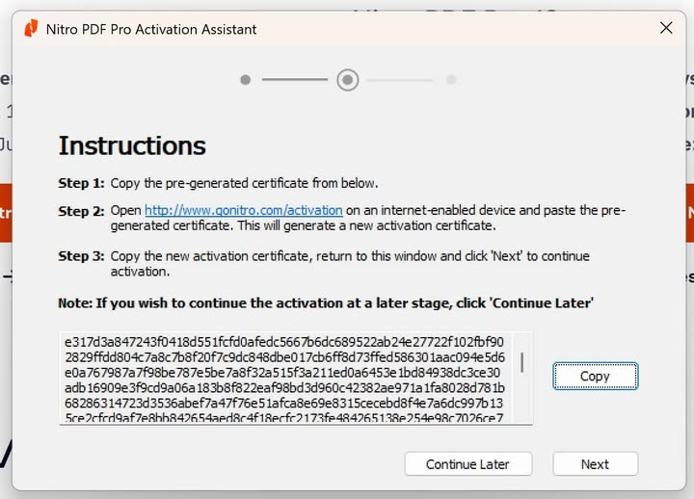Click the "Step 2:" label
Screen dimensions: 694x499
click(81, 210)
